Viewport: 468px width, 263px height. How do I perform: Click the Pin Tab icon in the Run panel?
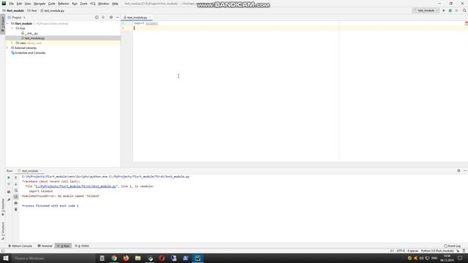tap(9, 199)
